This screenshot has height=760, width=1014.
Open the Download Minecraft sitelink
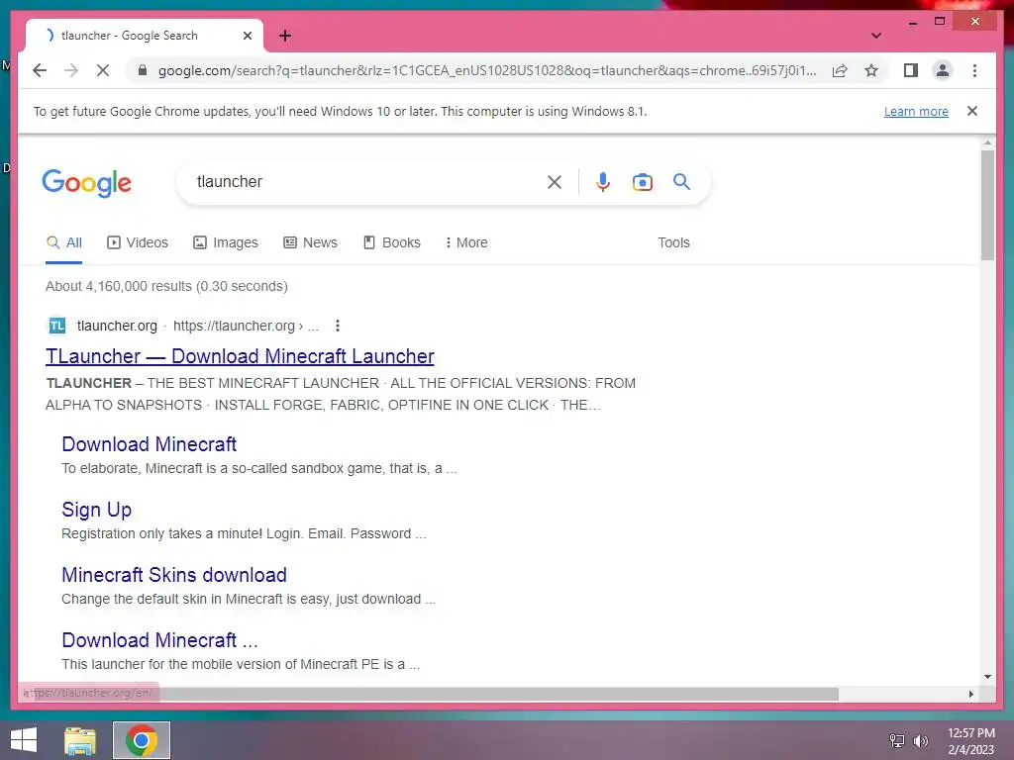pos(150,444)
